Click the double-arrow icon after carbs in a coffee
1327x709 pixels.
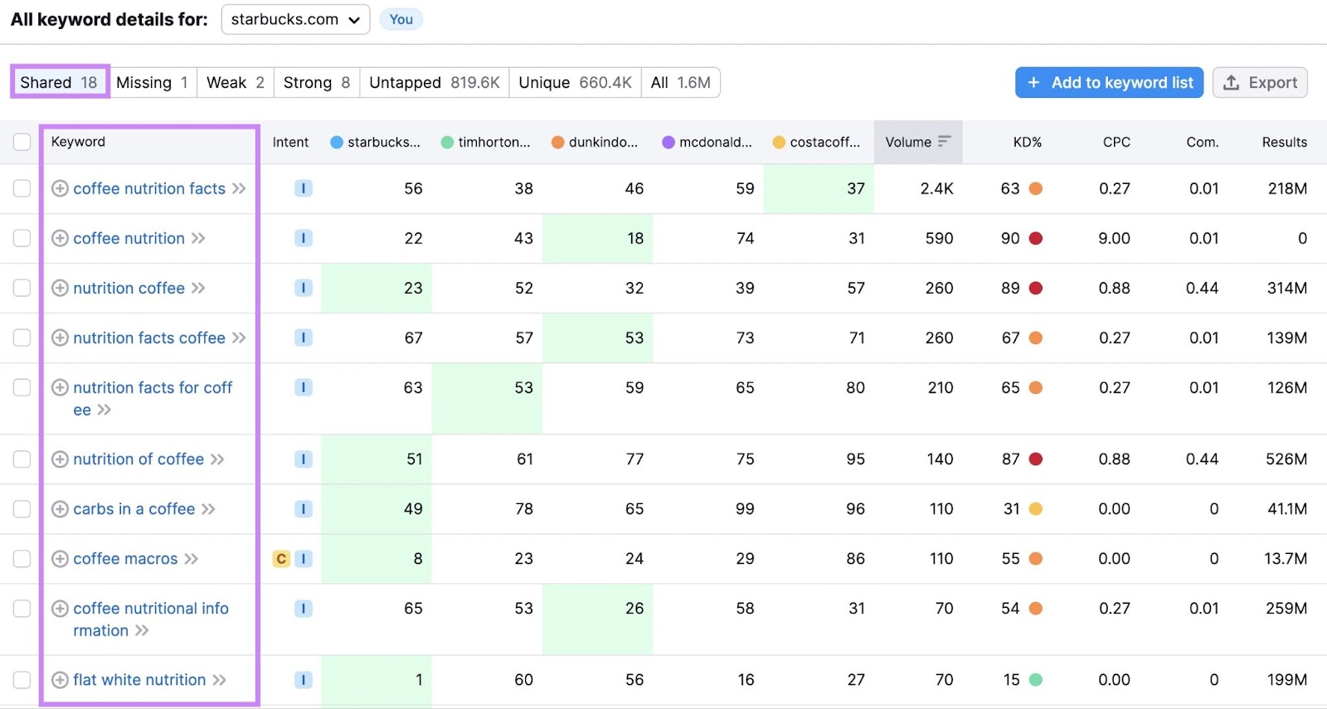click(x=208, y=509)
